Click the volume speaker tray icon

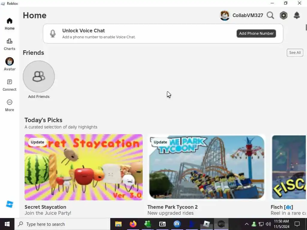(268, 224)
